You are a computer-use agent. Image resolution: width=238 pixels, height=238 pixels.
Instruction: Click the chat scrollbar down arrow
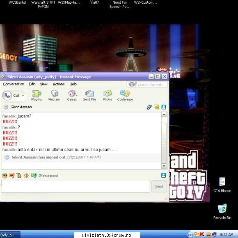click(x=164, y=166)
